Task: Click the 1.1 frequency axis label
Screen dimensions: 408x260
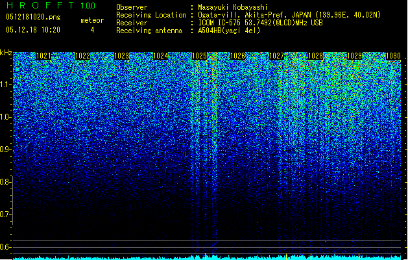Action: 6,84
